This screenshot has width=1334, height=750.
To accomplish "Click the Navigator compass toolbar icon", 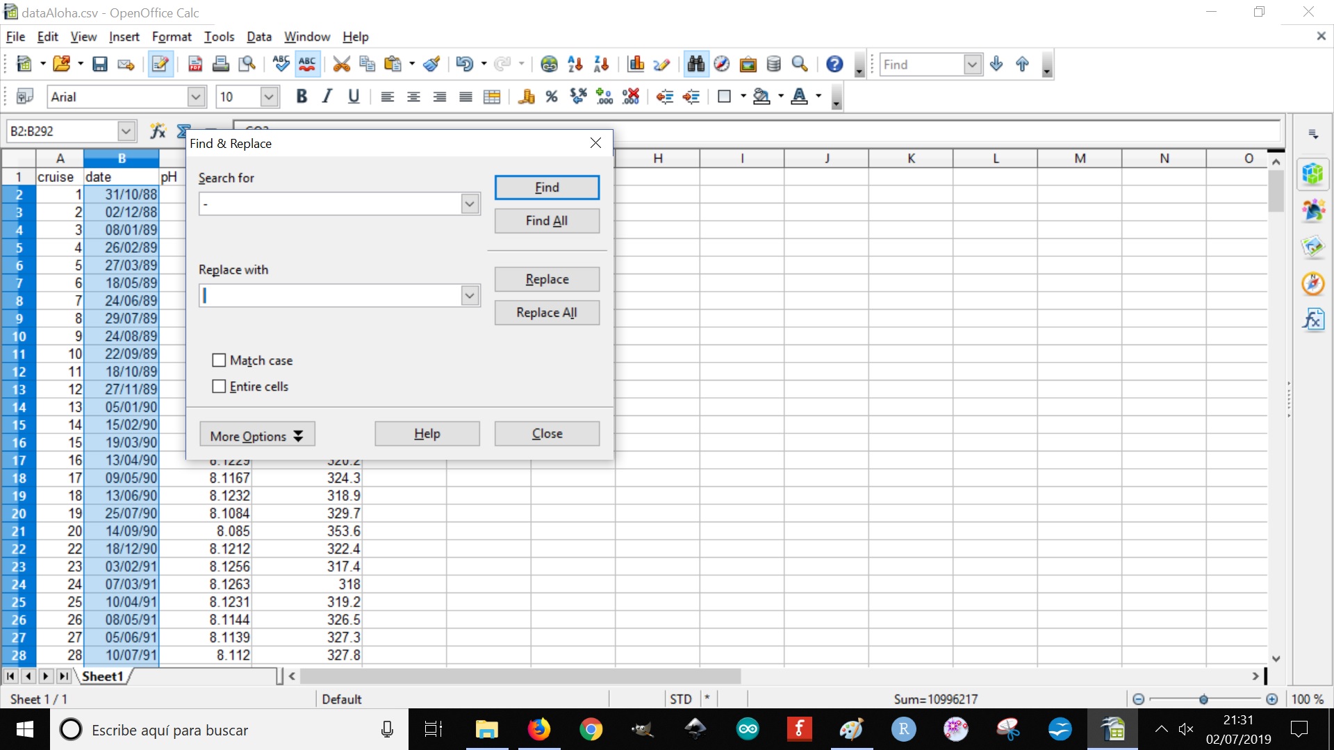I will [722, 65].
